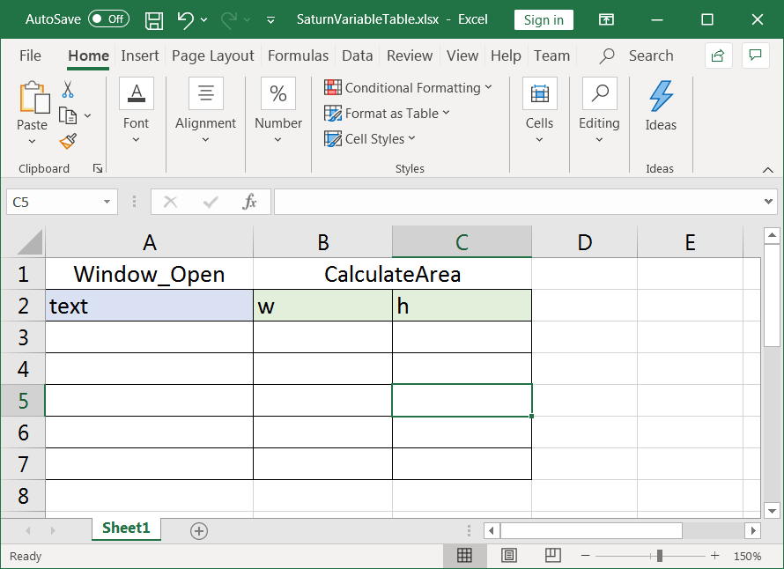Expand the formula bar
The image size is (784, 569).
pyautogui.click(x=768, y=202)
